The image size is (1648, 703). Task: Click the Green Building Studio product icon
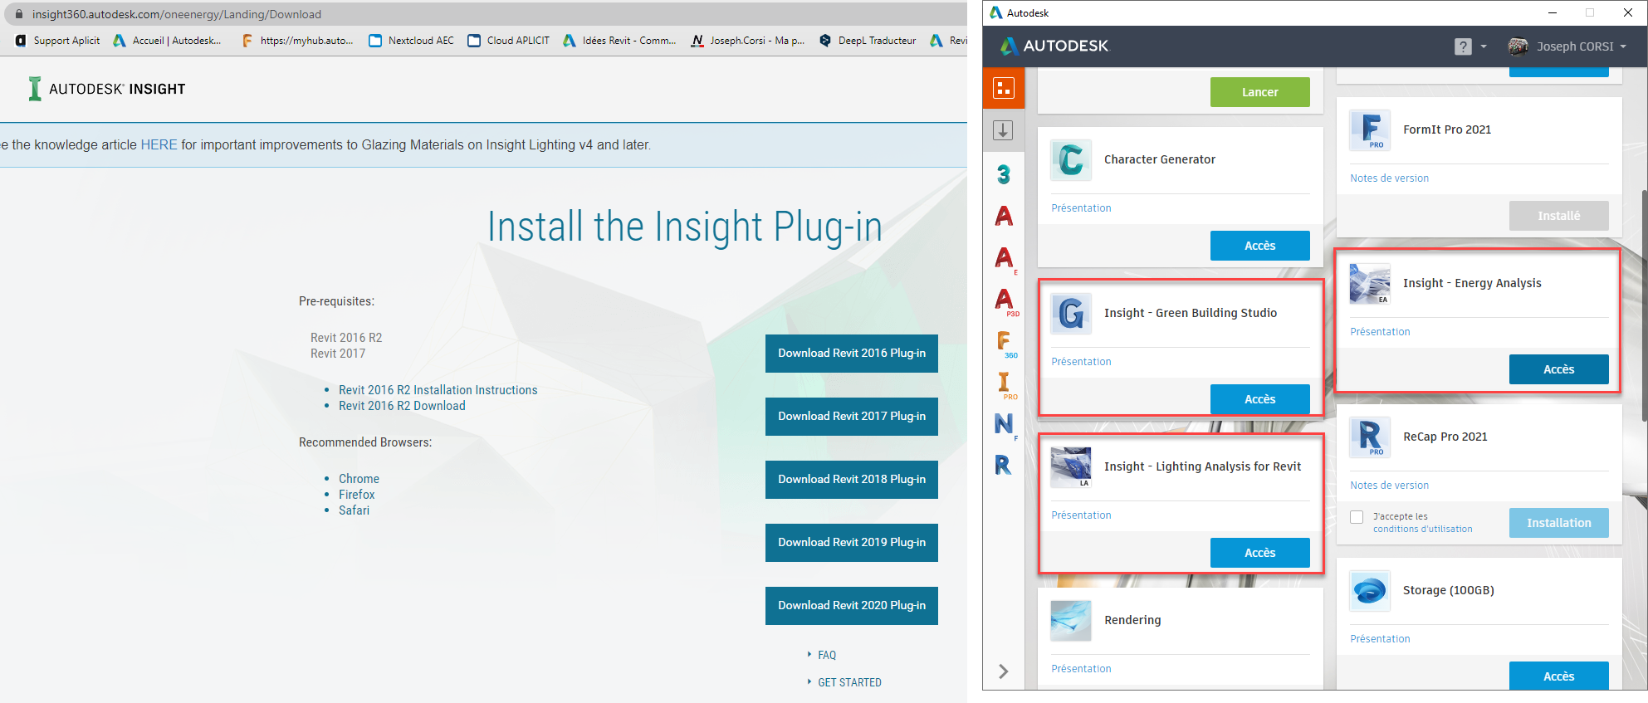[1071, 314]
